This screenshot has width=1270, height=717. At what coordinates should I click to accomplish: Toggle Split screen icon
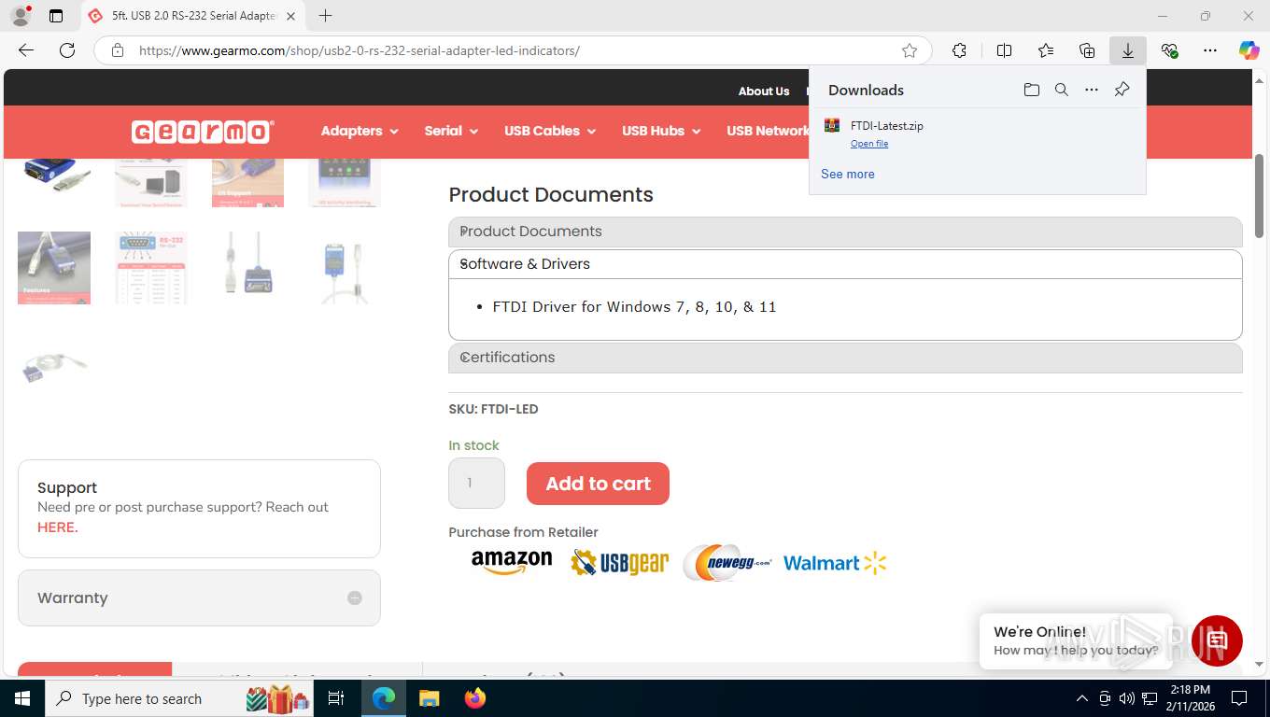click(1004, 50)
